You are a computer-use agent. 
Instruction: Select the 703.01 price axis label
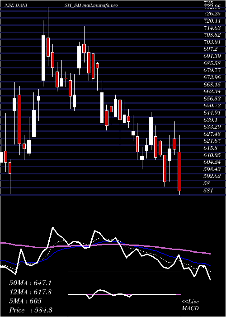pos(213,42)
